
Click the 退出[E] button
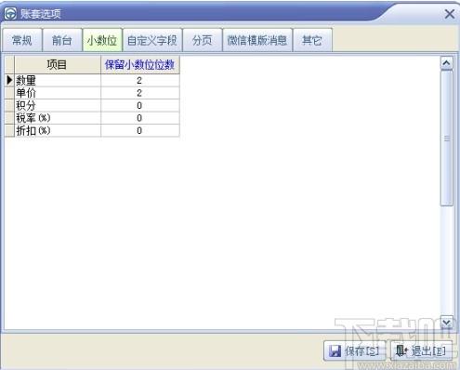(x=422, y=350)
